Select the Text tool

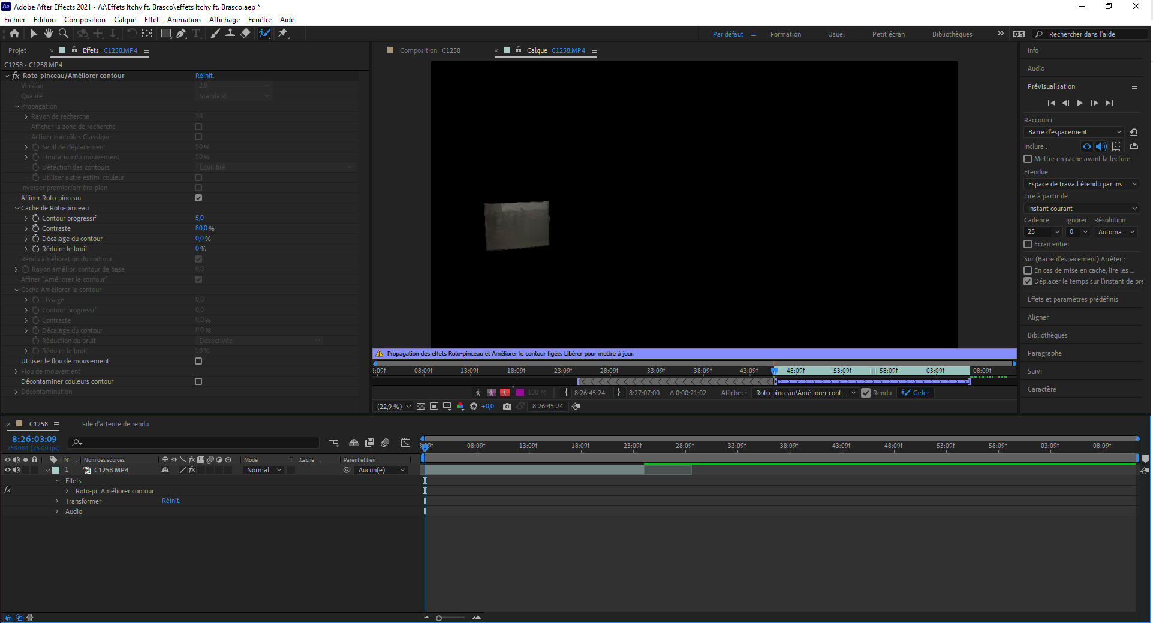click(x=196, y=34)
